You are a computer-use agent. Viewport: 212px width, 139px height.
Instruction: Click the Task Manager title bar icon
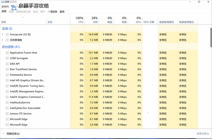(x=3, y=2)
